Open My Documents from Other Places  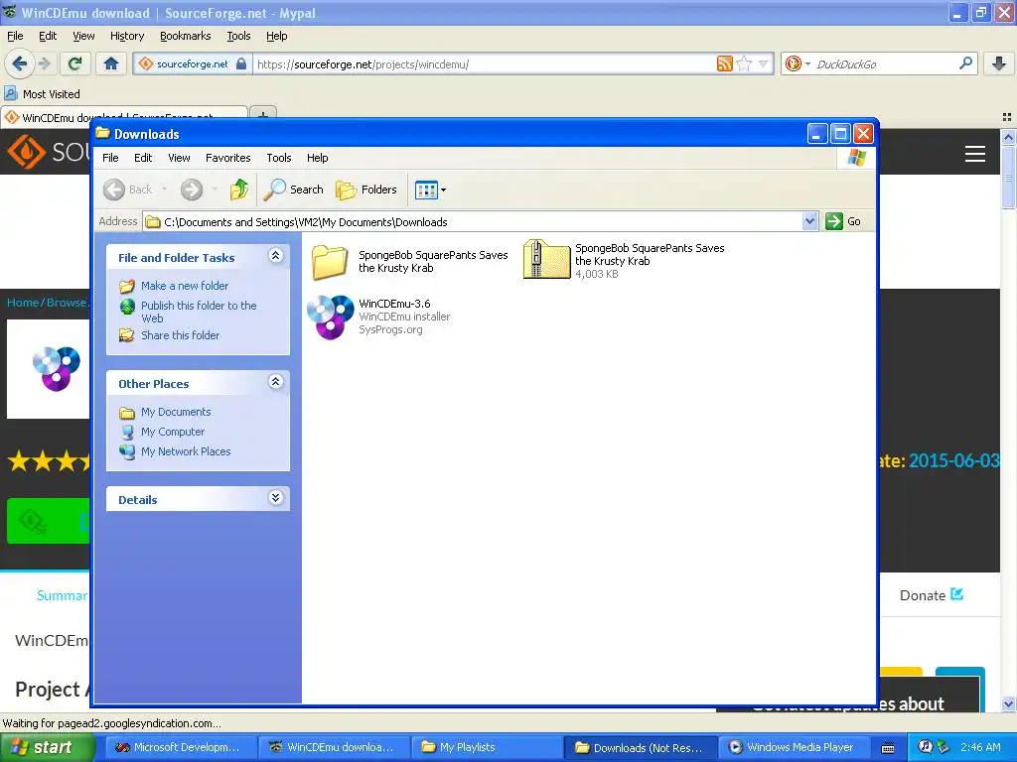pyautogui.click(x=176, y=412)
